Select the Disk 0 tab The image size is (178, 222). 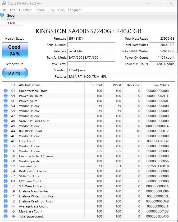11,19
